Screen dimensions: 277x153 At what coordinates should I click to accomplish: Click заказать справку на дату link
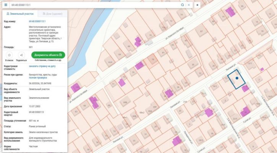click(42, 66)
